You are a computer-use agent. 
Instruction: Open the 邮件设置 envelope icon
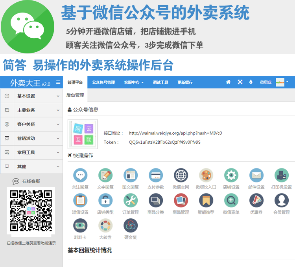tap(256, 175)
